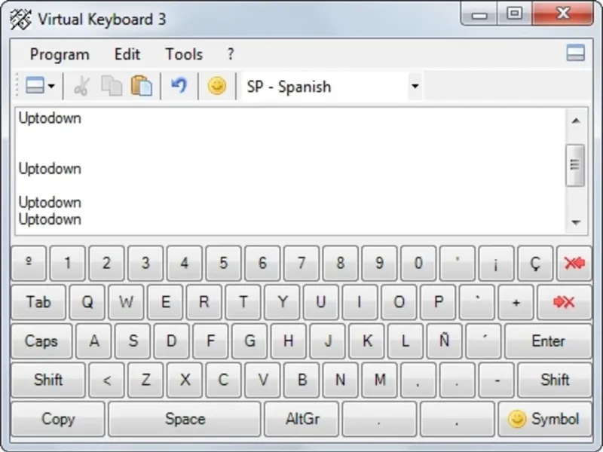Screen dimensions: 603x452
Task: Click the red backspace key icon
Action: tap(574, 263)
